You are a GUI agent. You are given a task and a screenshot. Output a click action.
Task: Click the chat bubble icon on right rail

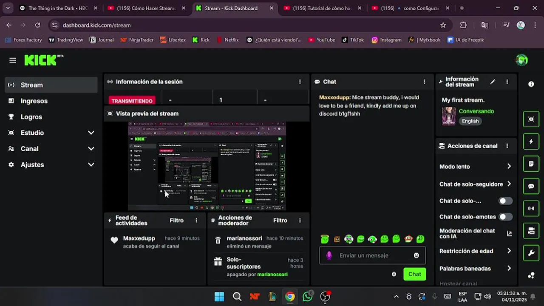click(x=531, y=186)
